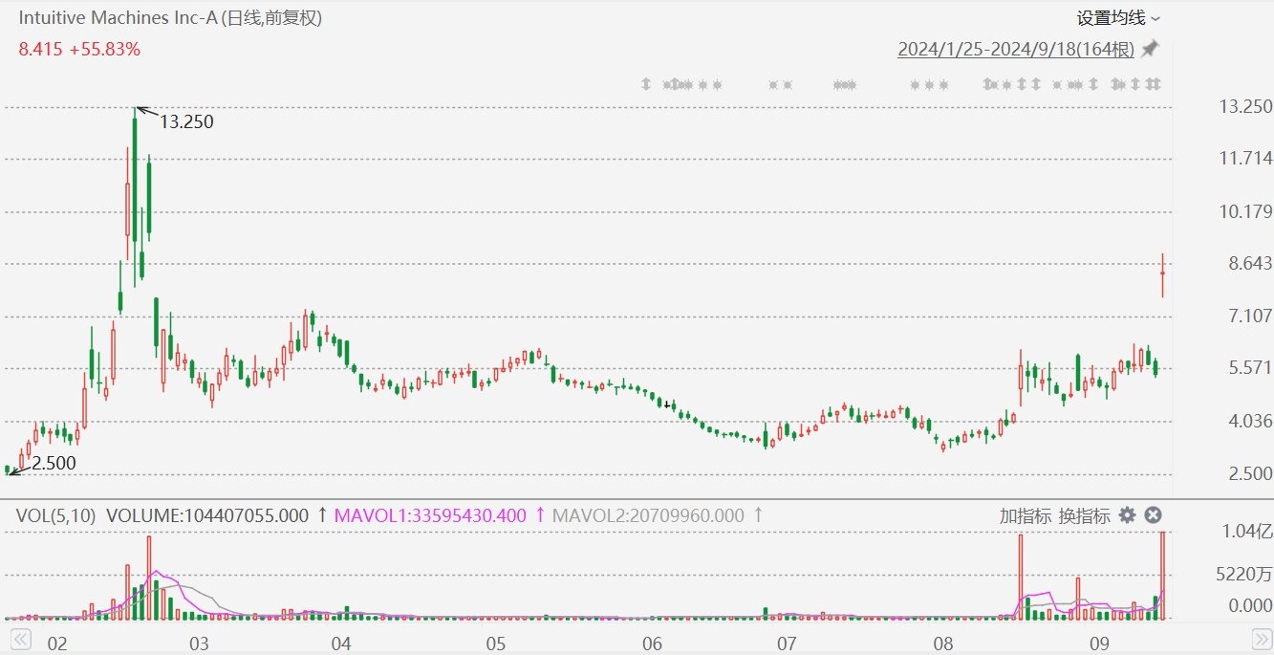Click the 2.500 low price annotation
Viewport: 1274px width, 655px height.
click(x=54, y=463)
